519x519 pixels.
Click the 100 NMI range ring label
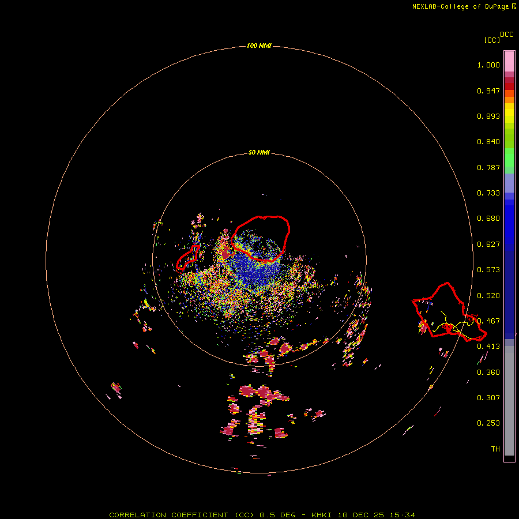coord(259,46)
